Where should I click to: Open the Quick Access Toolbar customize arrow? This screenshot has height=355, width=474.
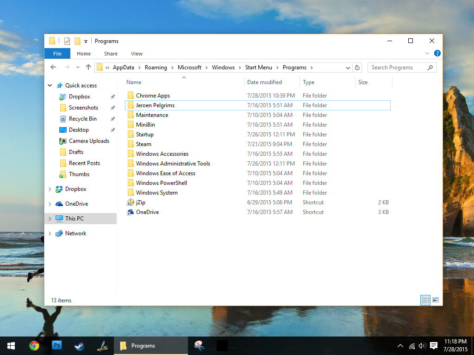click(86, 41)
